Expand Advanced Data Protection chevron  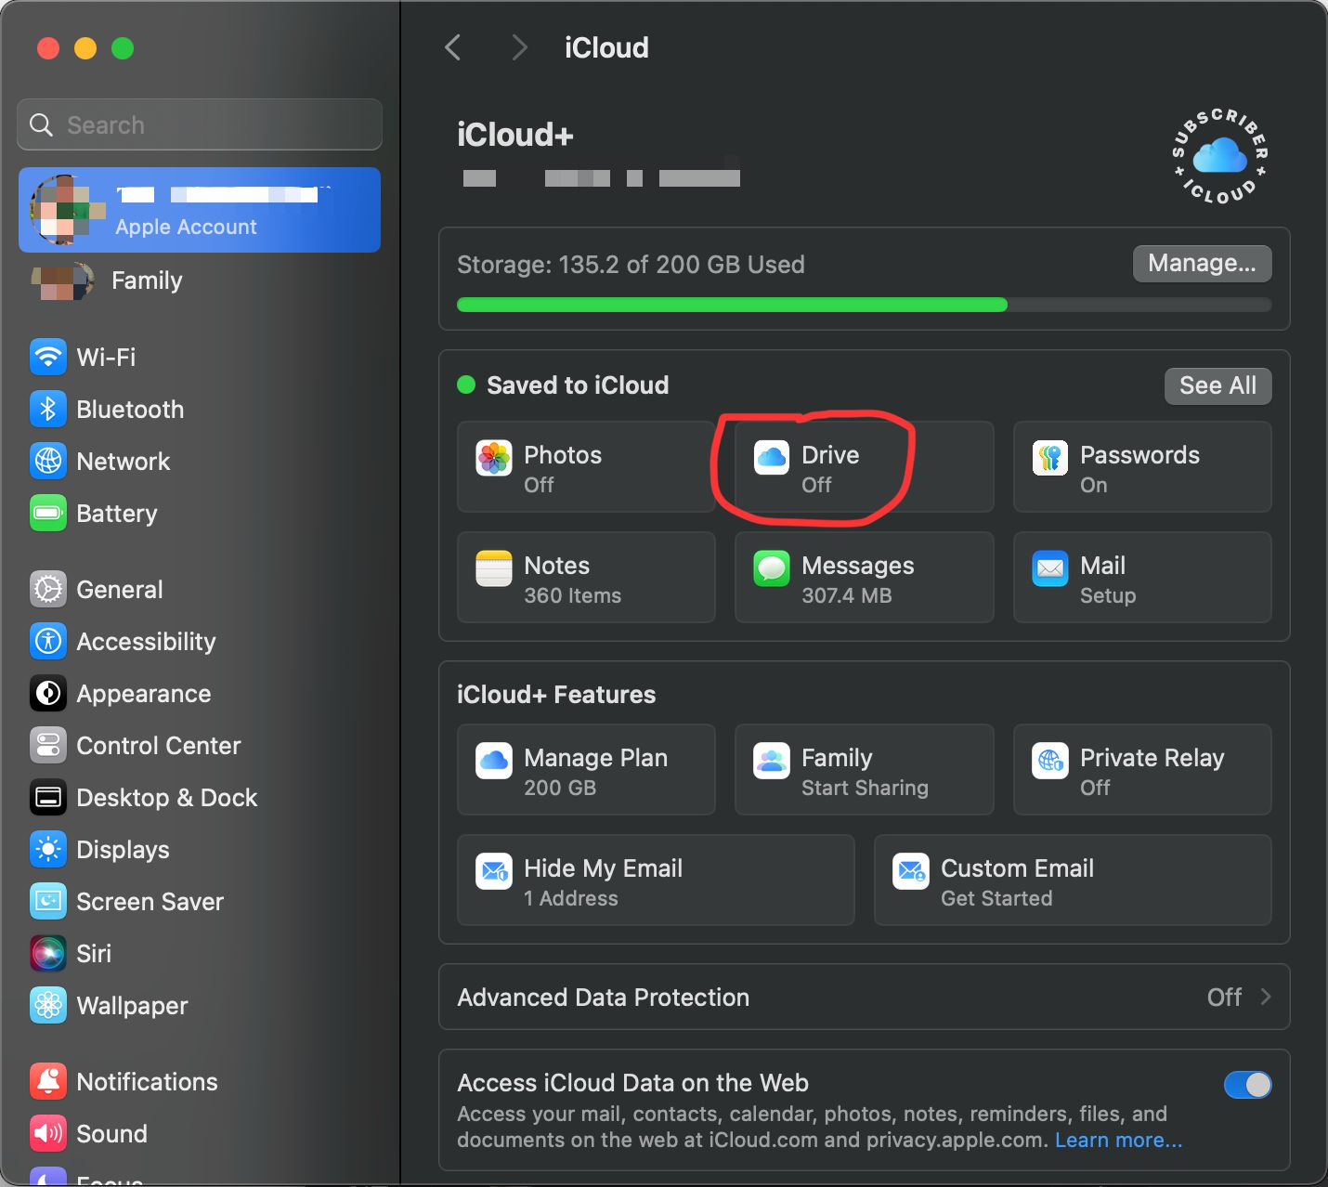pyautogui.click(x=1265, y=997)
